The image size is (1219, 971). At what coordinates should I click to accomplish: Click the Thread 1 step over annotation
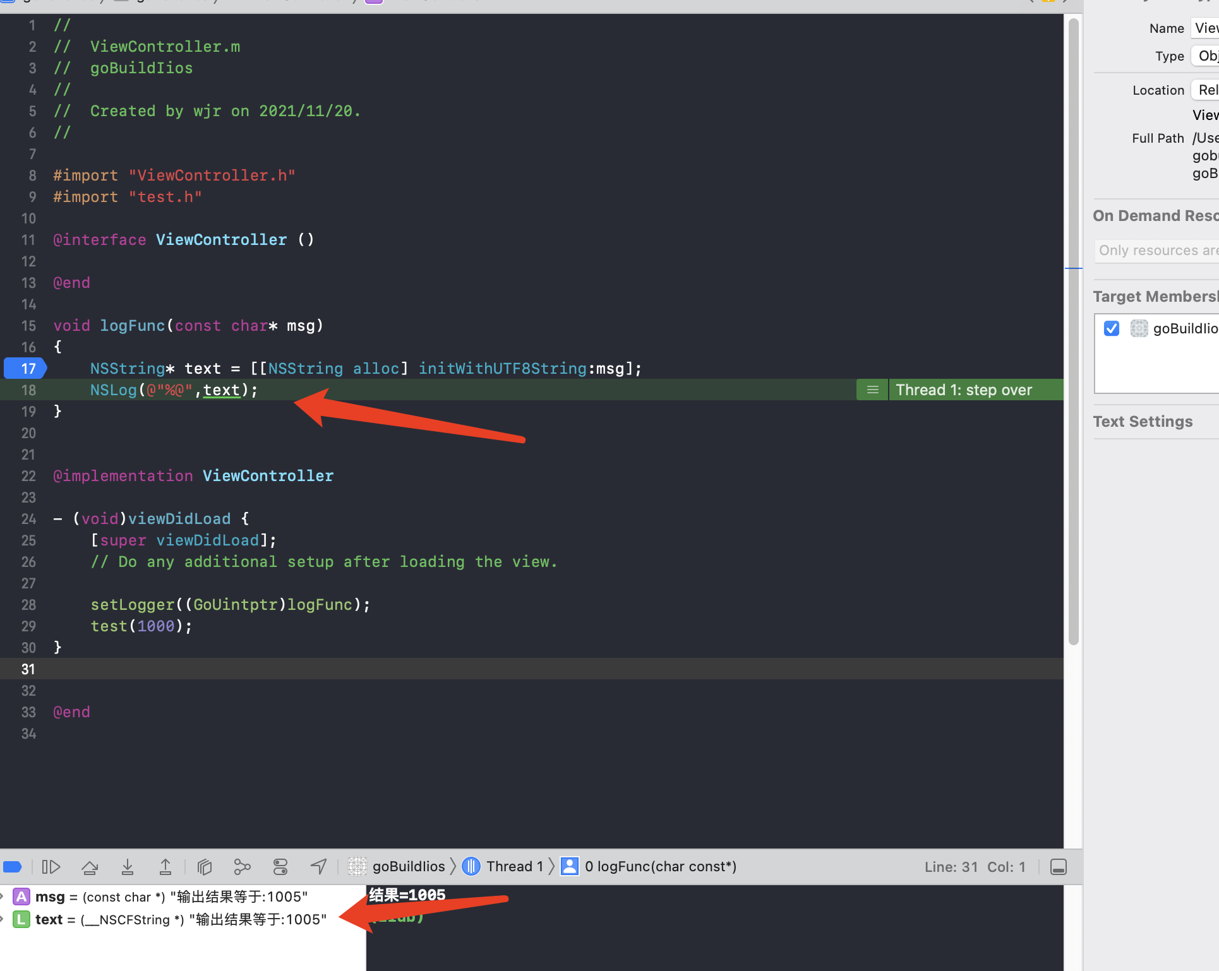[963, 390]
